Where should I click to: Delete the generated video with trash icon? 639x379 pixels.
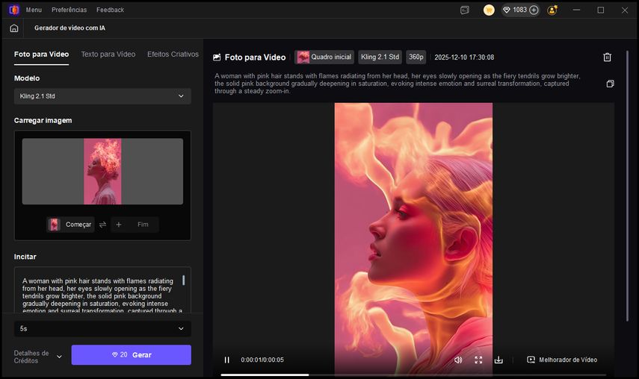pos(607,57)
